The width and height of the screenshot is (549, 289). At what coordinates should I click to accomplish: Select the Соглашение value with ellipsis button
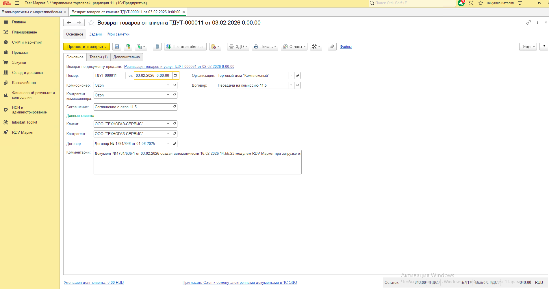[x=168, y=107]
